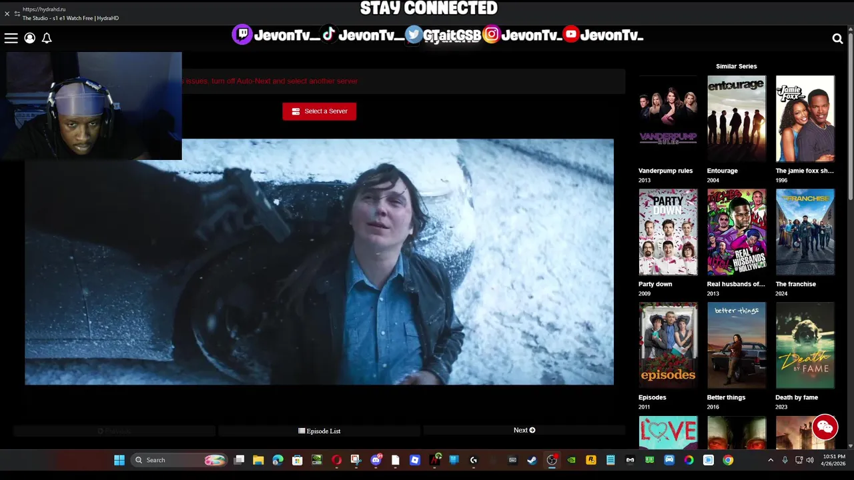Click the video player frame
The image size is (854, 480).
pyautogui.click(x=319, y=261)
